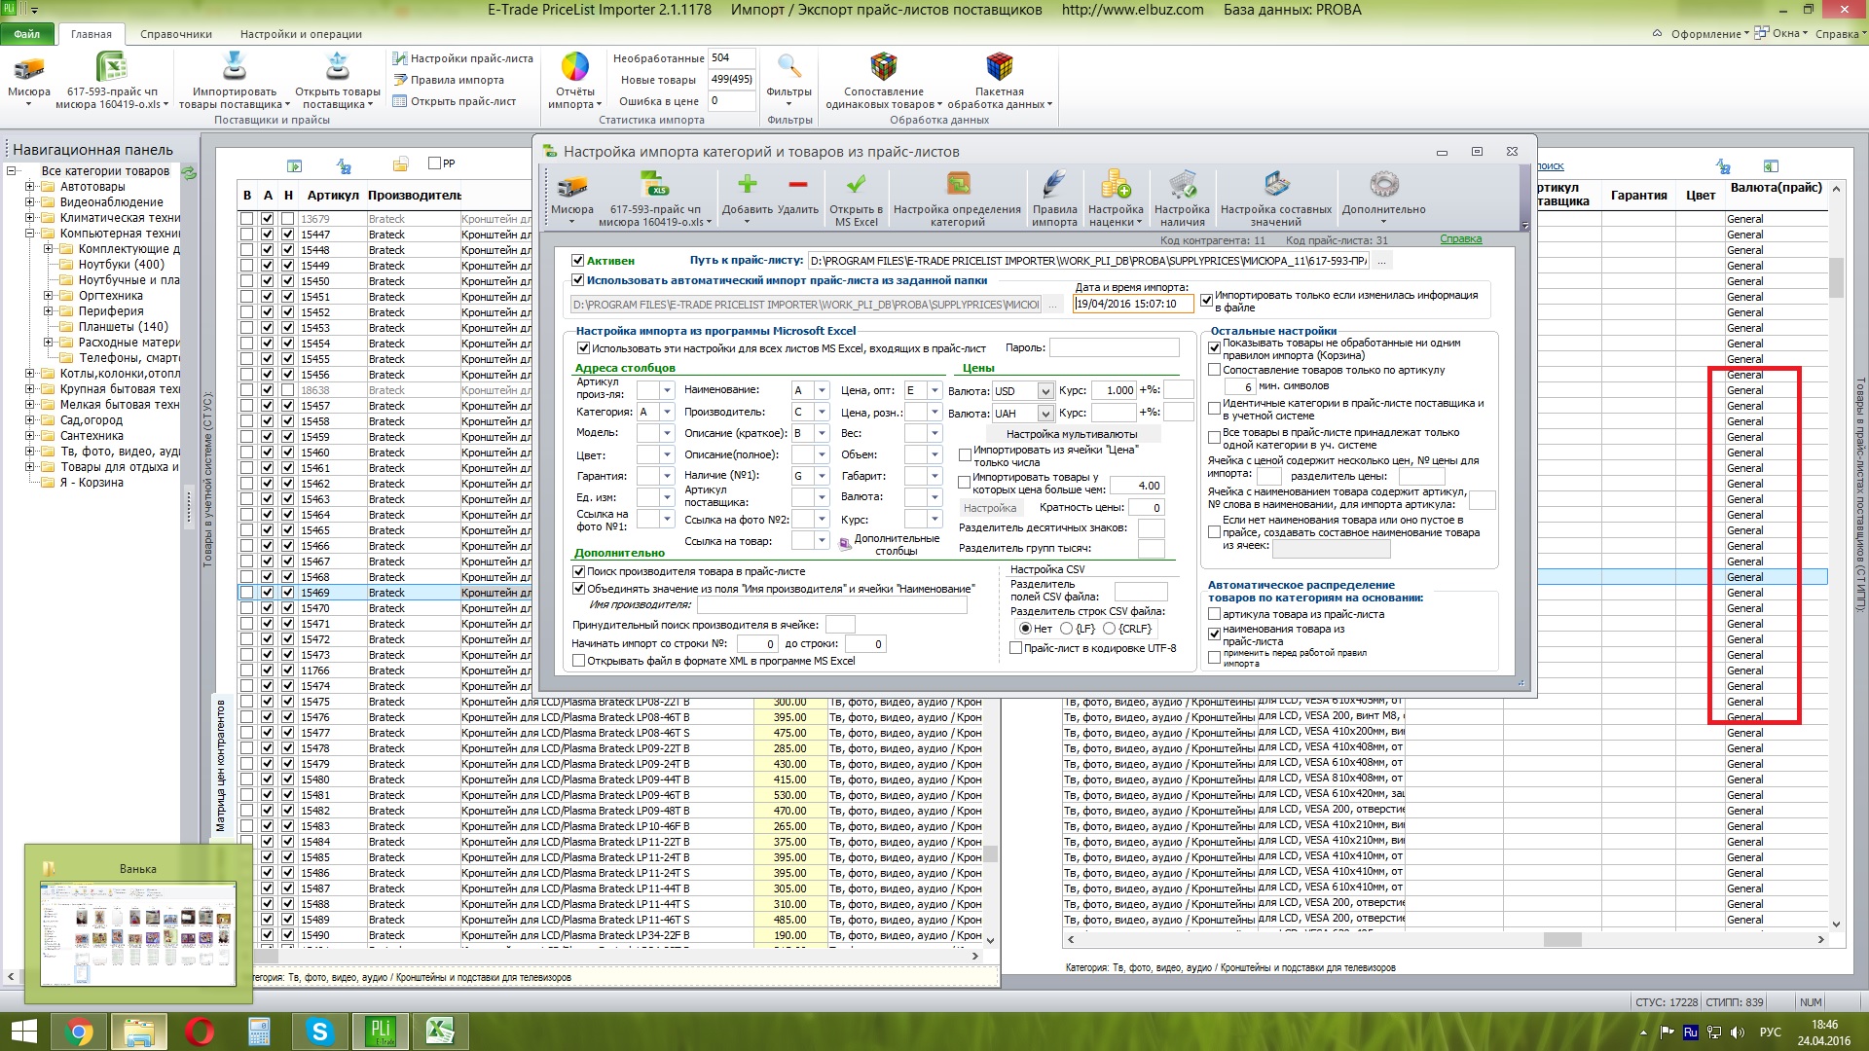The image size is (1869, 1051).
Task: Toggle the Активен checkbox
Action: pos(578,261)
